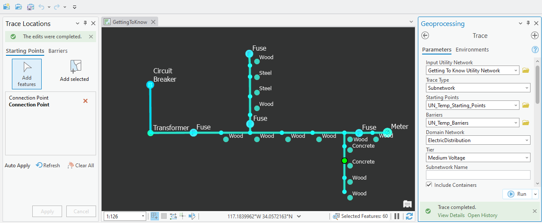The image size is (542, 223).
Task: Pause map drawing
Action: 397,216
